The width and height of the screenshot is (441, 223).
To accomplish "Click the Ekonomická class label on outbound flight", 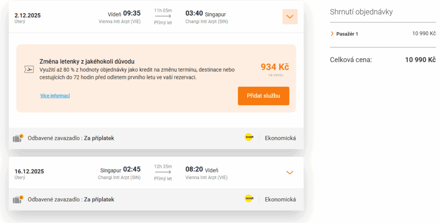I will click(x=280, y=138).
